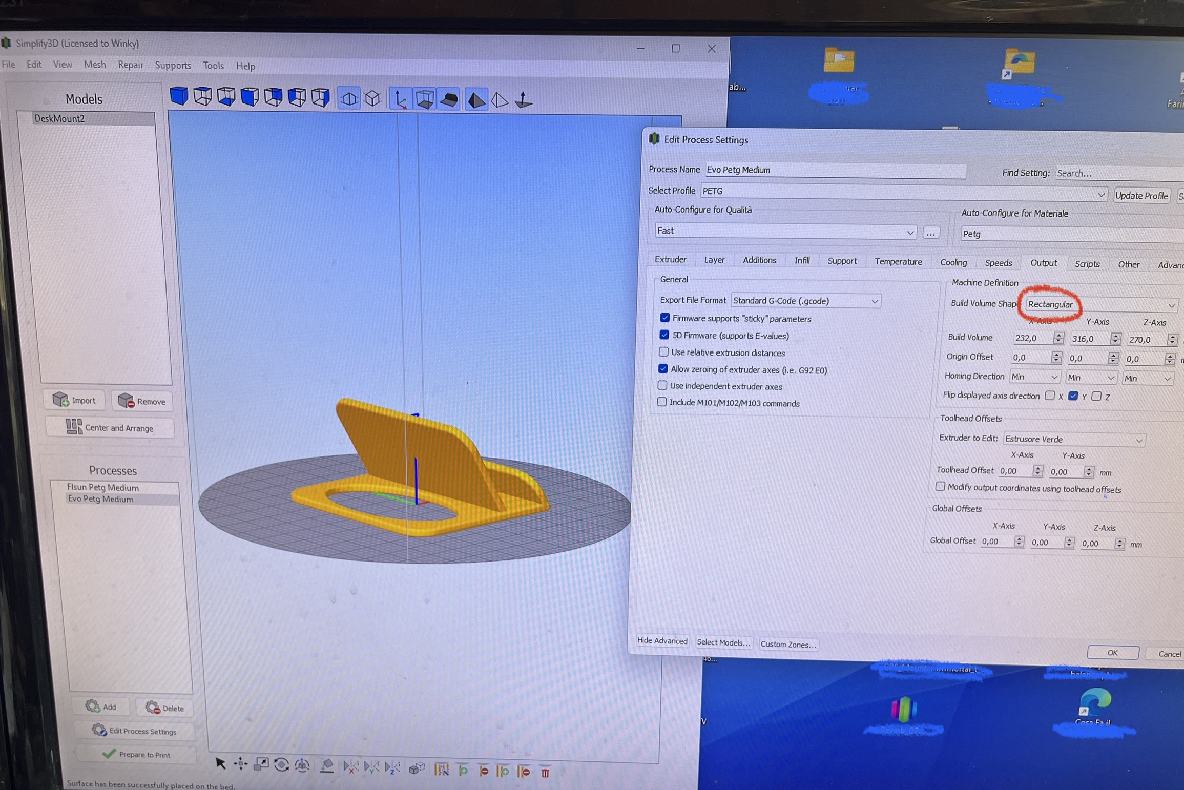The width and height of the screenshot is (1184, 790).
Task: Toggle the build volume outline icon
Action: pyautogui.click(x=425, y=99)
